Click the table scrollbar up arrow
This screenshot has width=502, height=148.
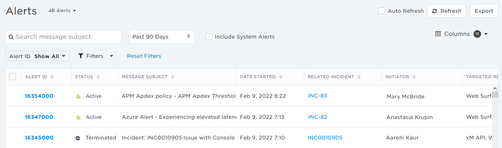point(495,88)
